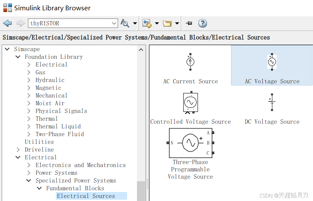The width and height of the screenshot is (313, 201).
Task: Expand the Two-Phase Fluid node
Action: tap(29, 134)
